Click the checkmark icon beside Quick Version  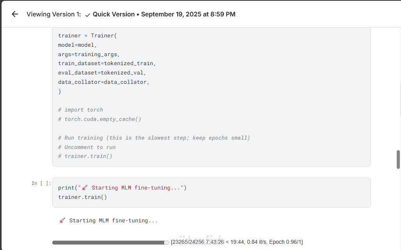(x=88, y=15)
